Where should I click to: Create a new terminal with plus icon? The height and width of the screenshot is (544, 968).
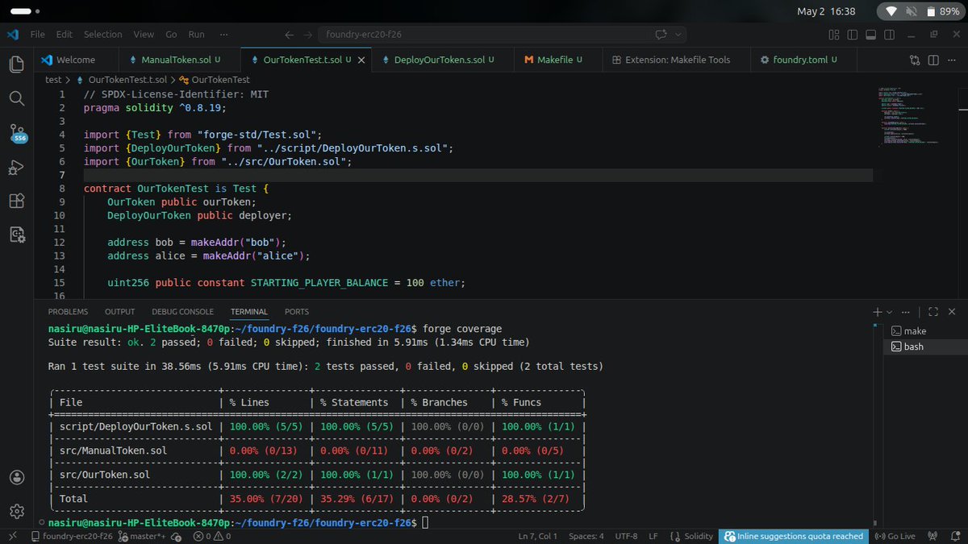(878, 312)
